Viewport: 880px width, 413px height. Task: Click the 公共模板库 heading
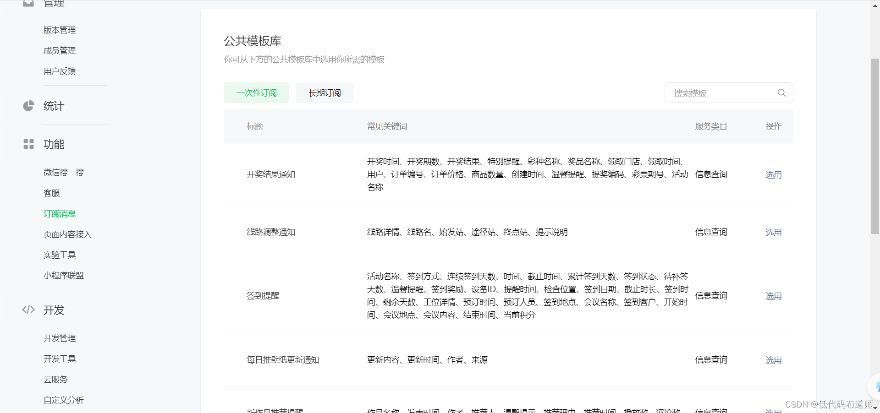(253, 41)
